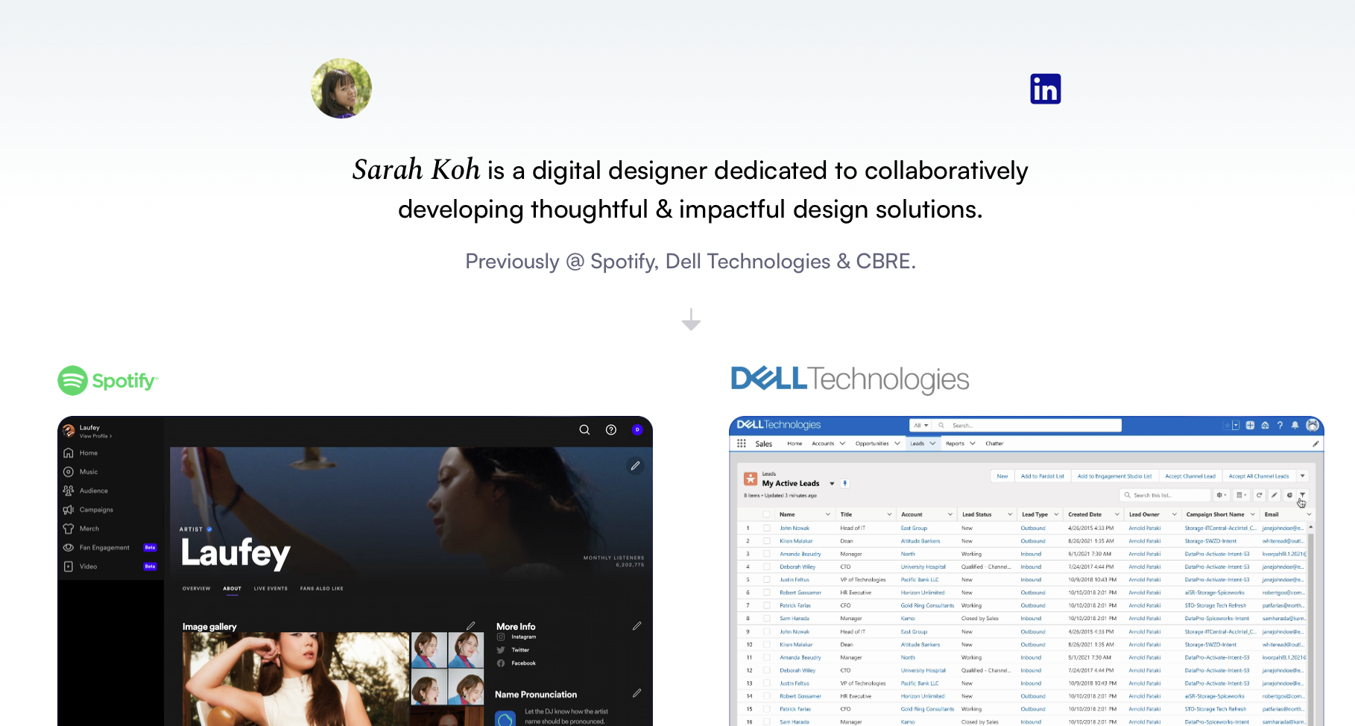This screenshot has height=726, width=1355.
Task: Open the My Active Leads list view dropdown
Action: 831,483
